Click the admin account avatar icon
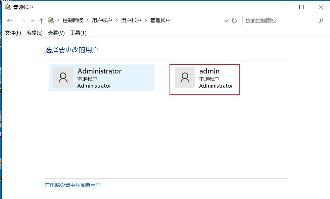This screenshot has height=199, width=330. (185, 78)
